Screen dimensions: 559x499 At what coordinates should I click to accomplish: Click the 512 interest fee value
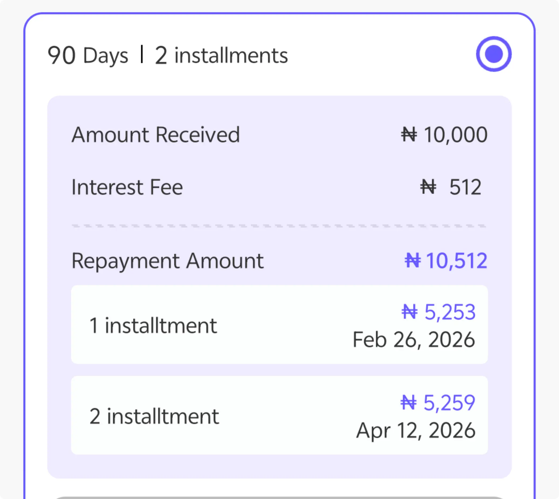(x=465, y=187)
